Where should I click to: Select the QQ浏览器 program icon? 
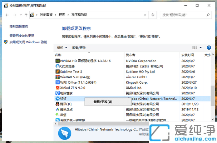pyautogui.click(x=58, y=66)
